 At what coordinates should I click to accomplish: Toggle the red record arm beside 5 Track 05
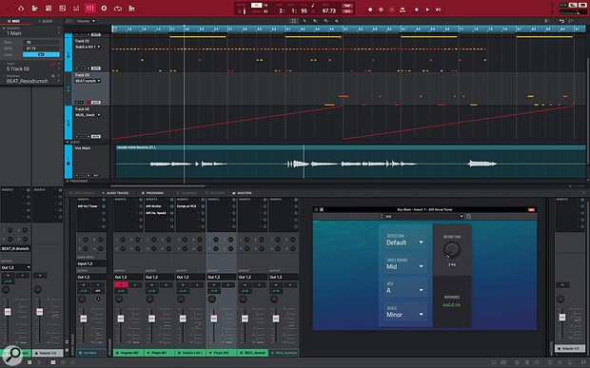click(53, 64)
